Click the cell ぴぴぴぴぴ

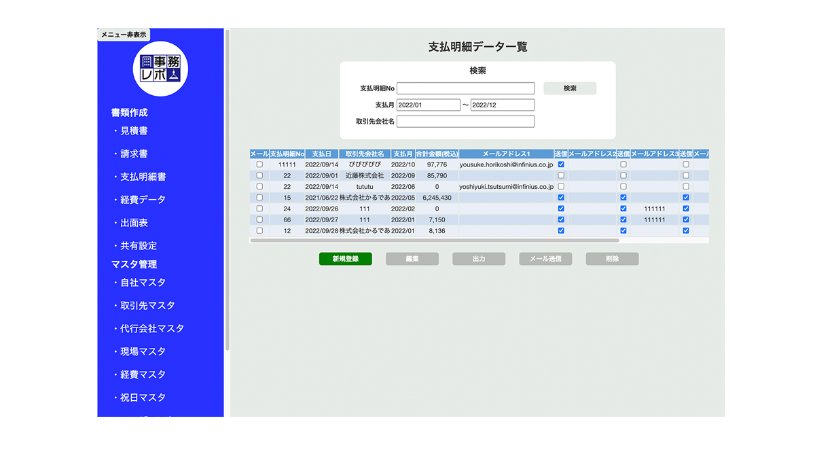pyautogui.click(x=365, y=164)
